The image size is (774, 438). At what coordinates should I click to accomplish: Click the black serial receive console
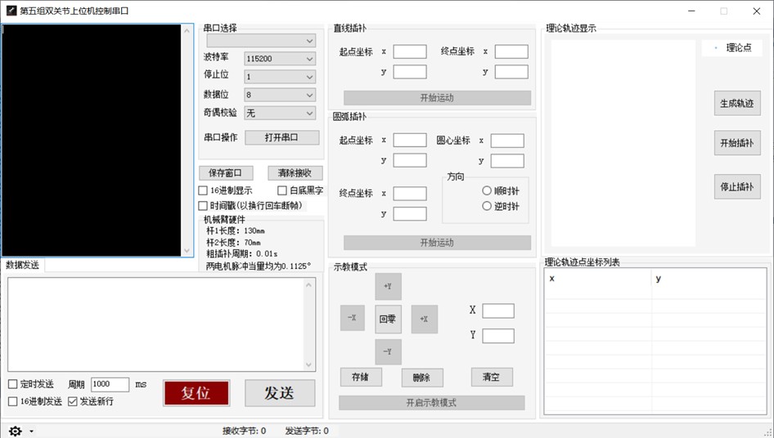point(92,141)
